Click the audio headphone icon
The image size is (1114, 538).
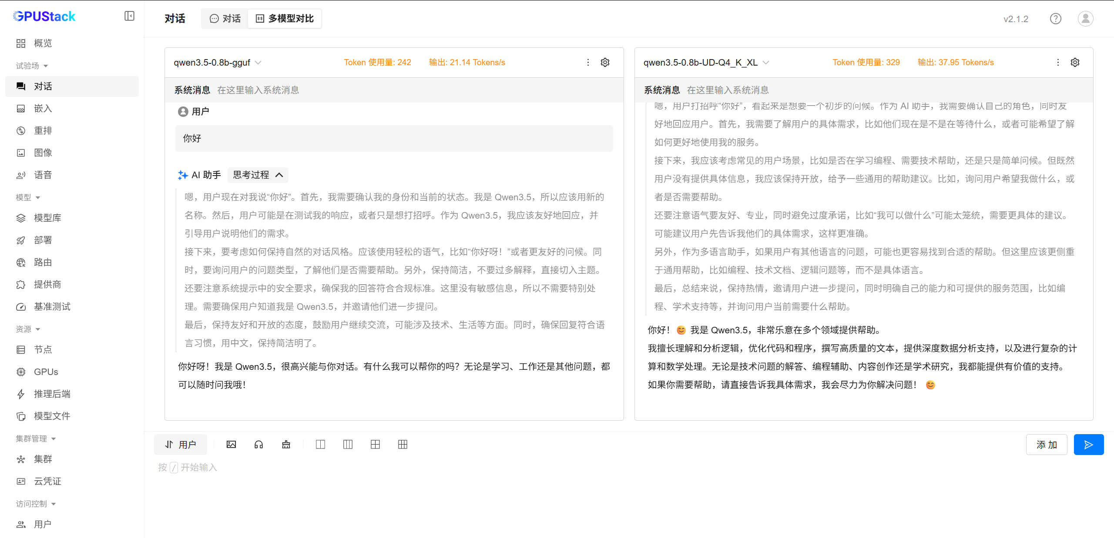click(x=258, y=445)
